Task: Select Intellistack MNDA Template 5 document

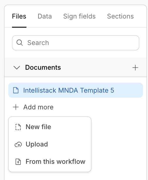Action: 75,90
